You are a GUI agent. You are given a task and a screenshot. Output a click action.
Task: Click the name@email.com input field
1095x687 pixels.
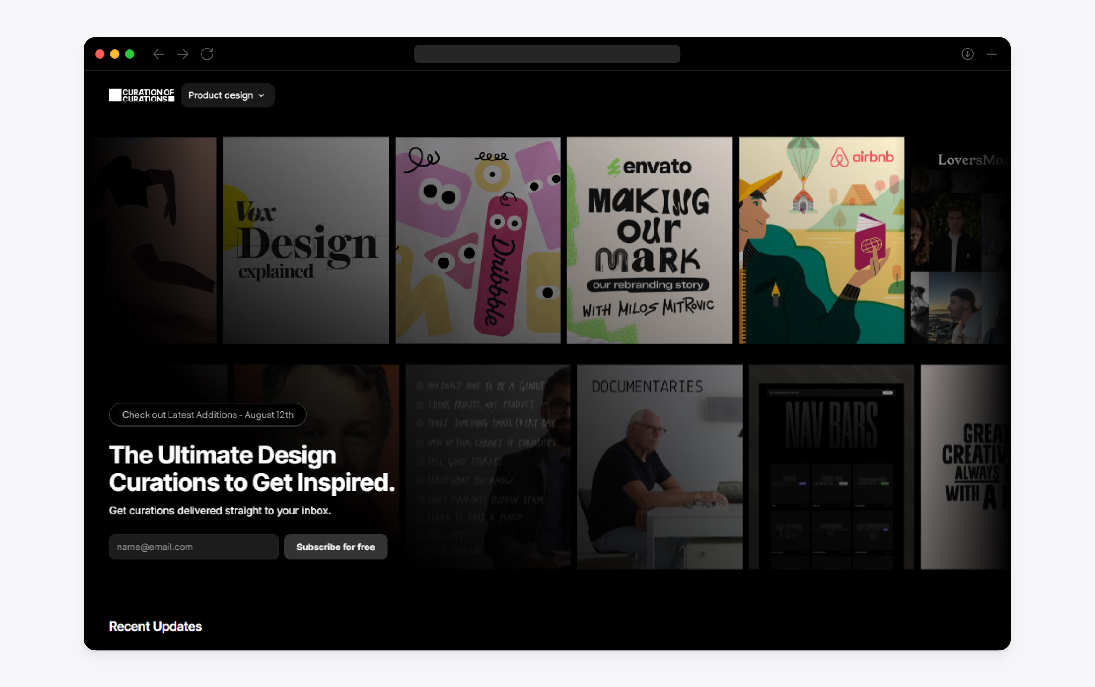(x=194, y=546)
